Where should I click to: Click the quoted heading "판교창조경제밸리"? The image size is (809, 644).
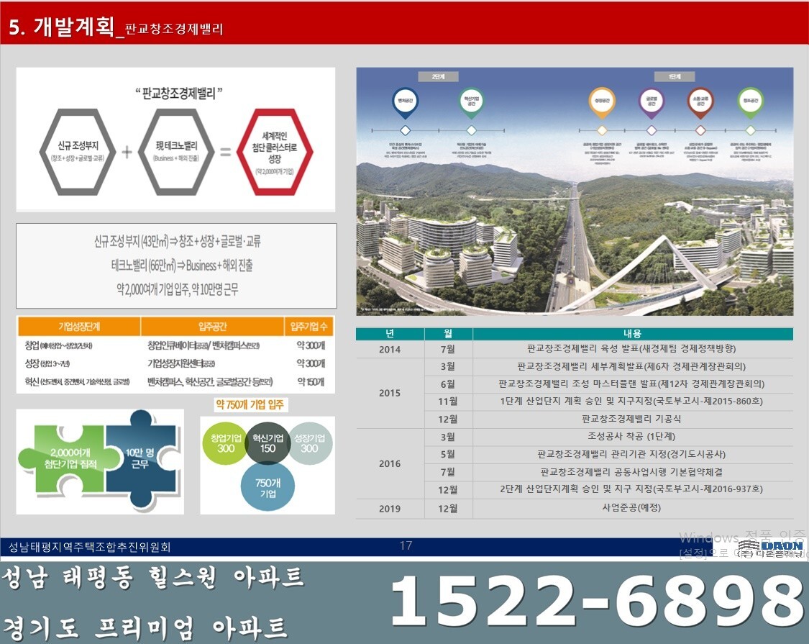[178, 94]
